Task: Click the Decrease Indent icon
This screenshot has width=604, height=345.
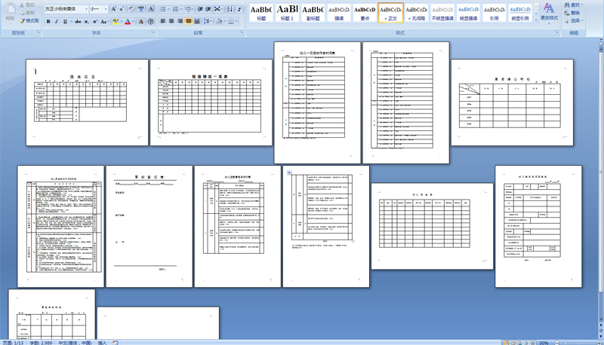Action: (x=200, y=9)
